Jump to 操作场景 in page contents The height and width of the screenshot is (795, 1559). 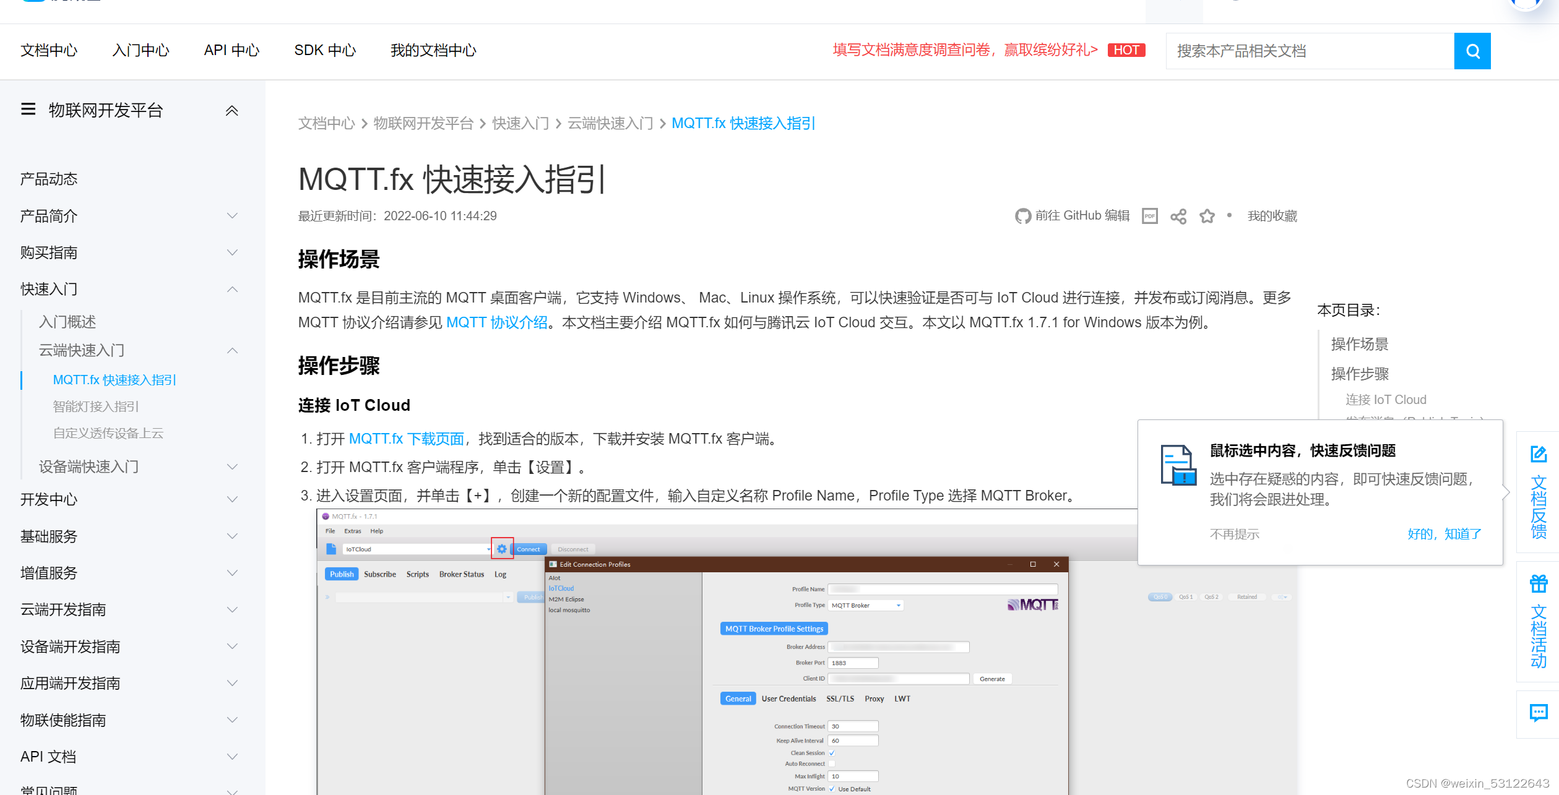(x=1360, y=344)
